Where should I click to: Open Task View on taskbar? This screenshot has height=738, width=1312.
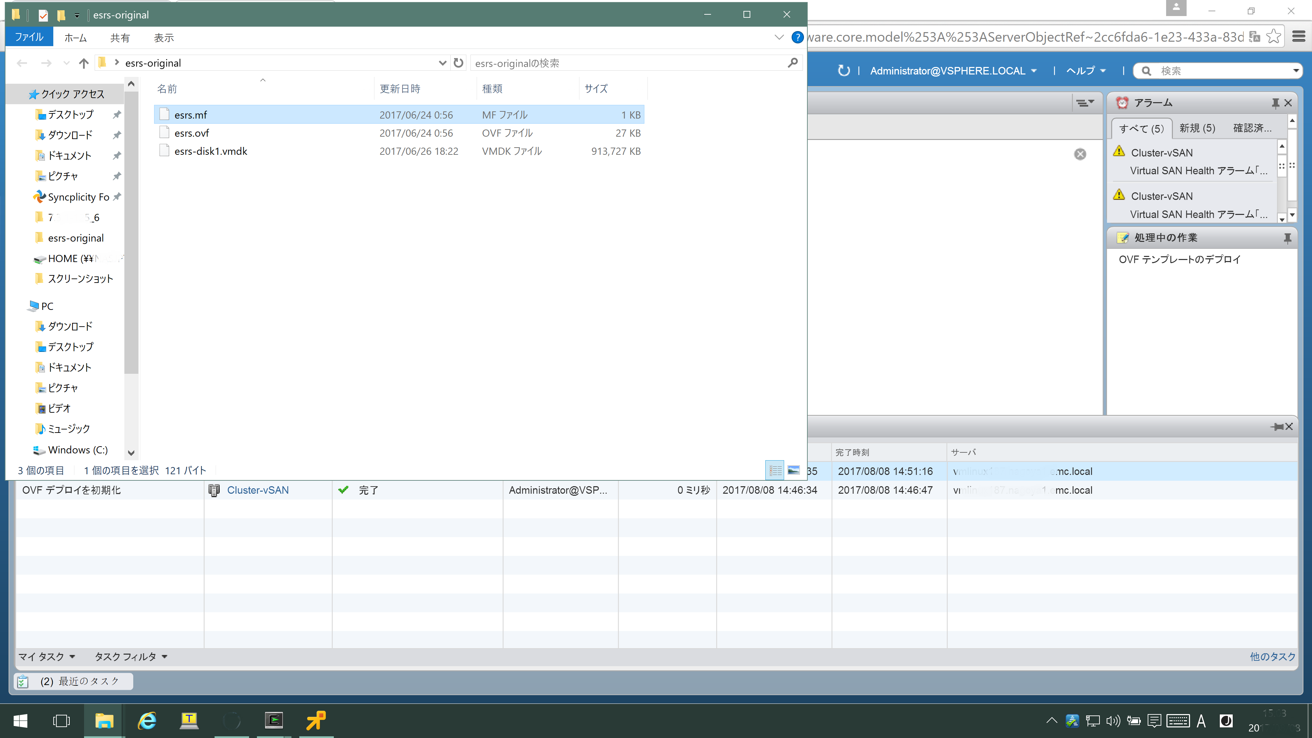pos(61,721)
